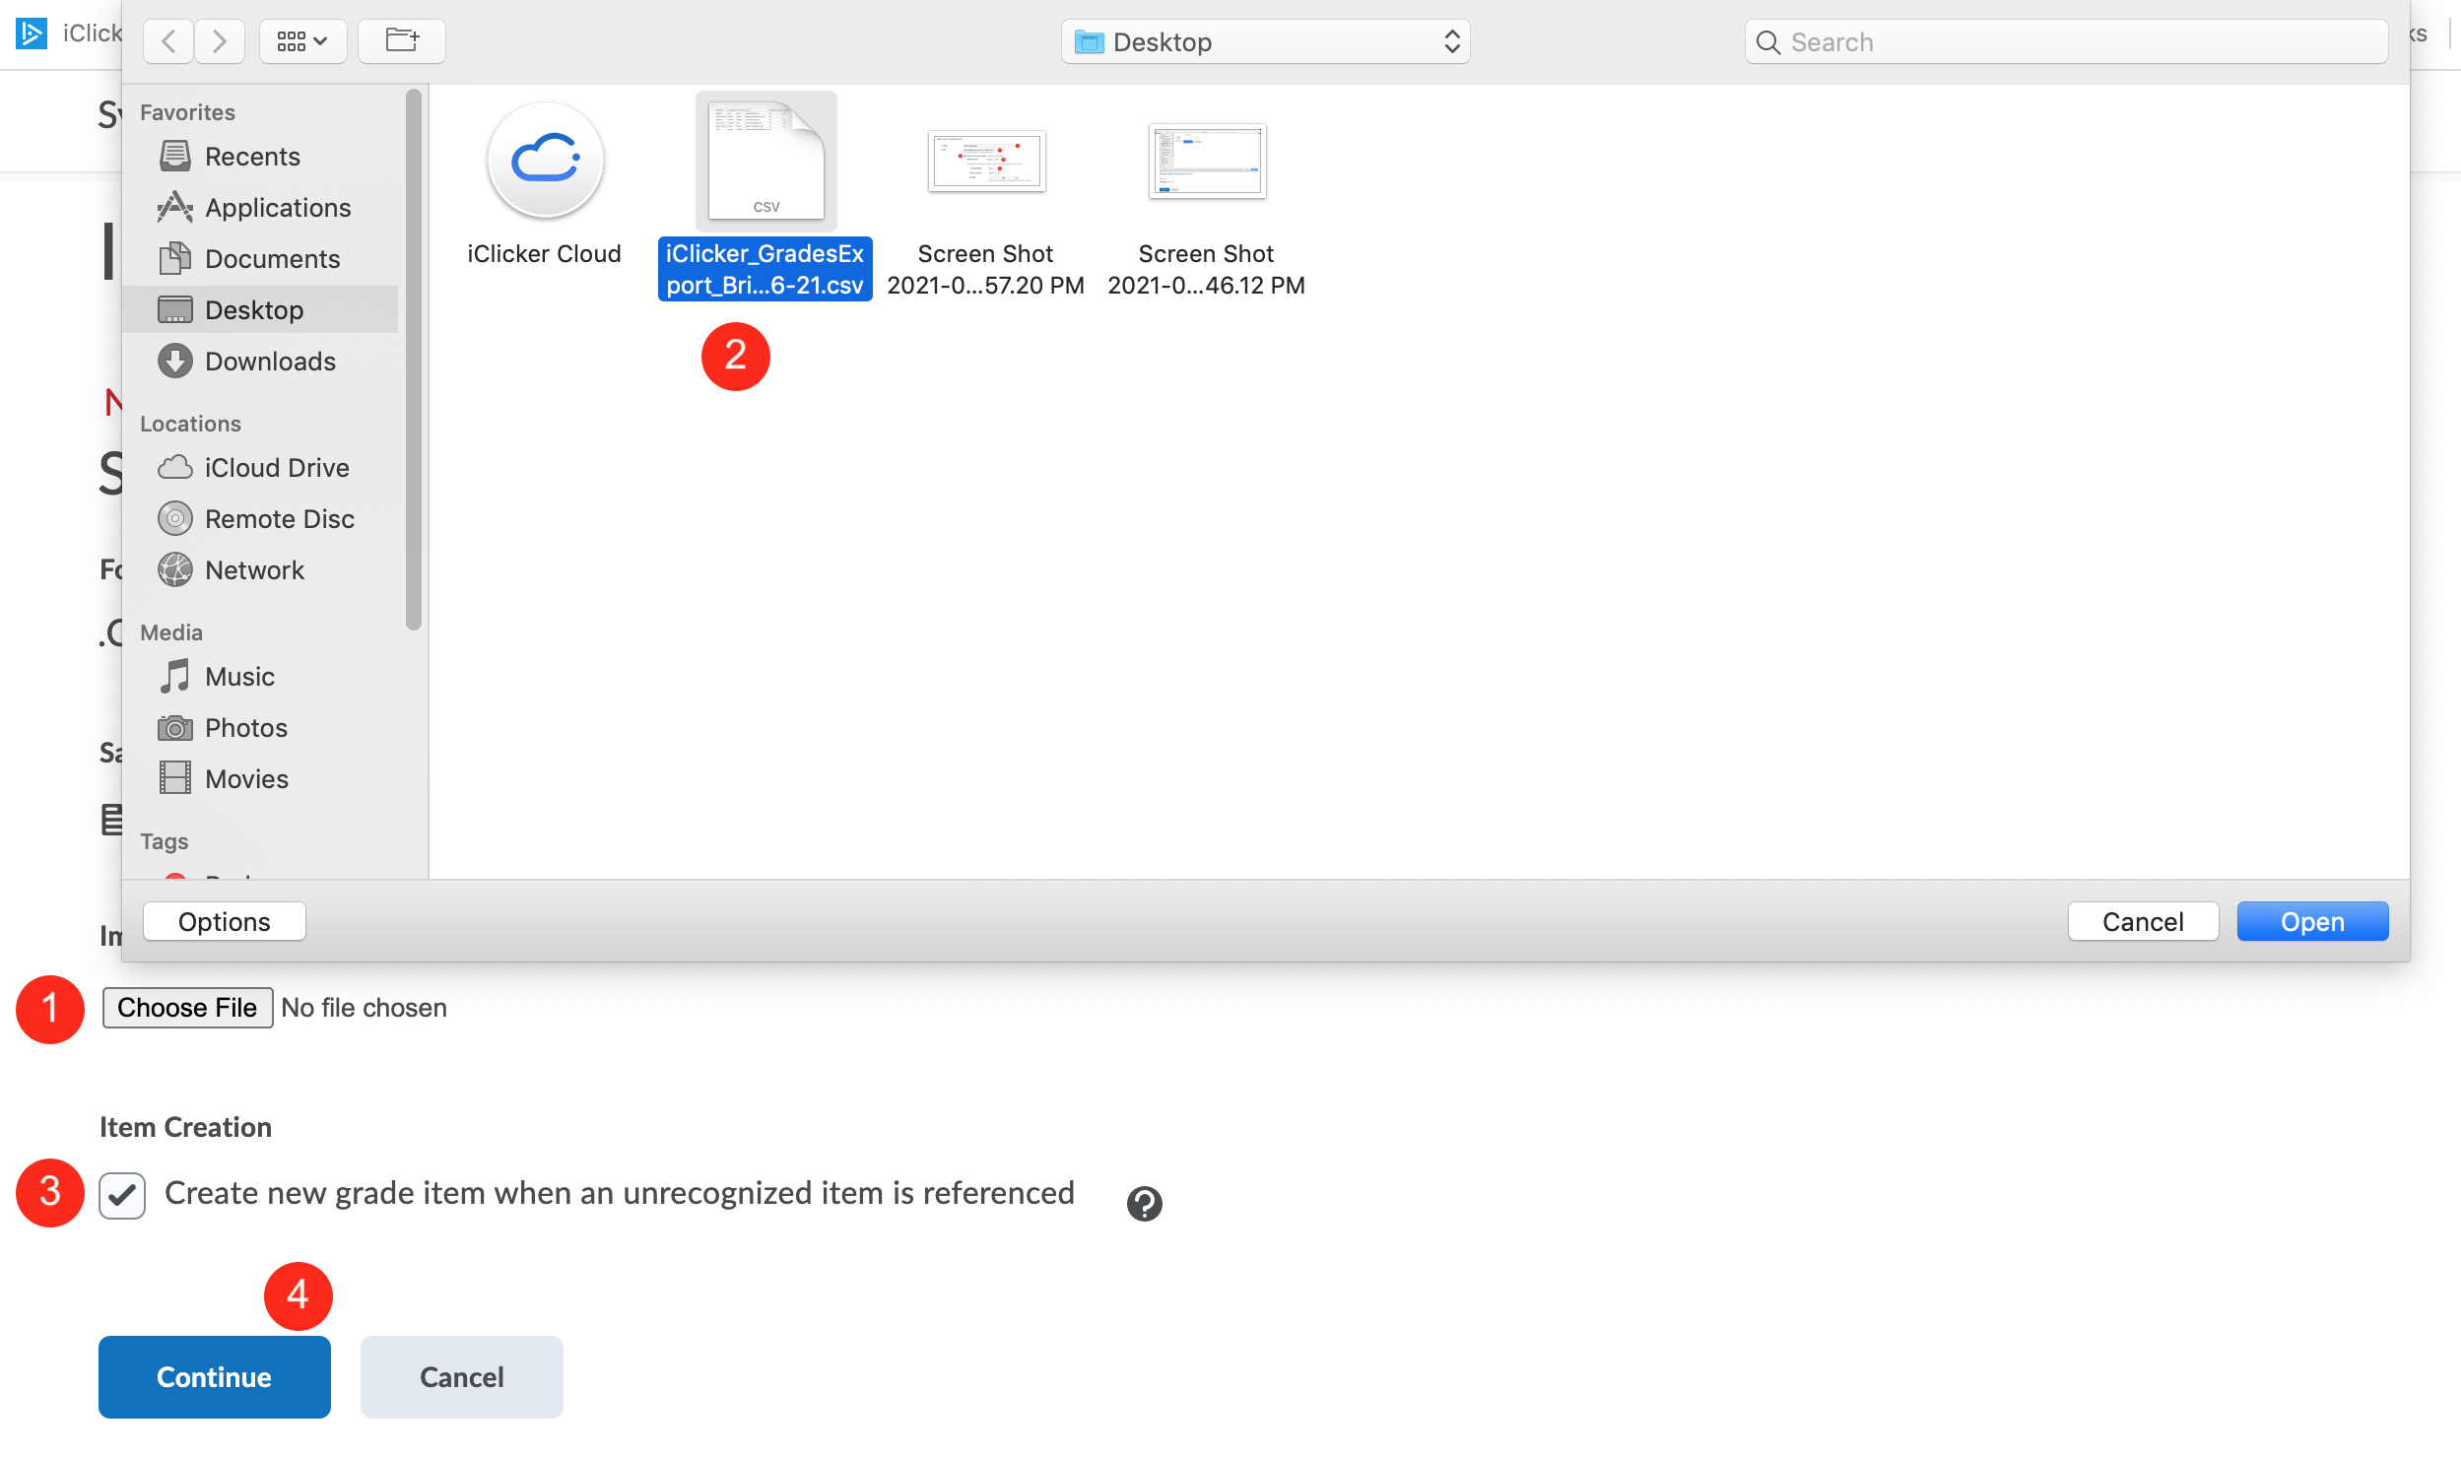Image resolution: width=2461 pixels, height=1458 pixels.
Task: Open the Desktop location popup menu
Action: [x=1265, y=41]
